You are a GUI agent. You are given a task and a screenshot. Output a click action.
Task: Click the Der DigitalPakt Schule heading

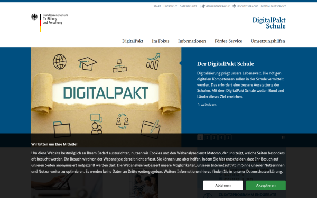[x=226, y=64]
